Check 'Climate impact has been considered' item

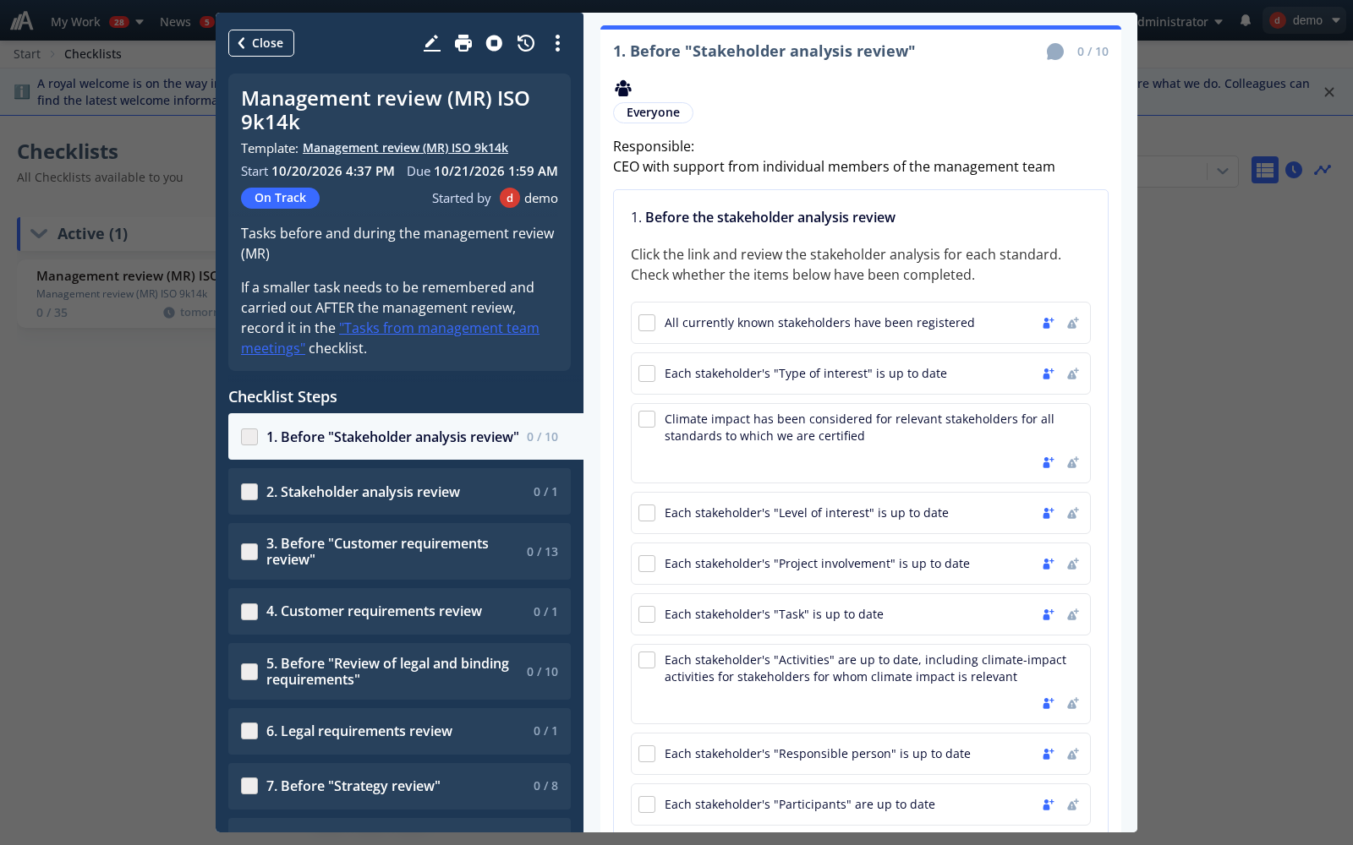pos(647,419)
